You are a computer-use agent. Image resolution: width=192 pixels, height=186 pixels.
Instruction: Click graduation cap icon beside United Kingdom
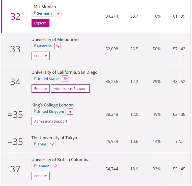(70, 111)
